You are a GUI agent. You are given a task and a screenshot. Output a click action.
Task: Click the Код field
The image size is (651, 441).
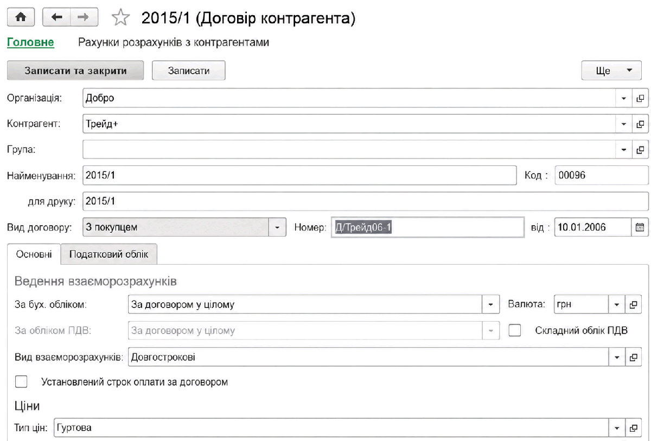(x=602, y=175)
